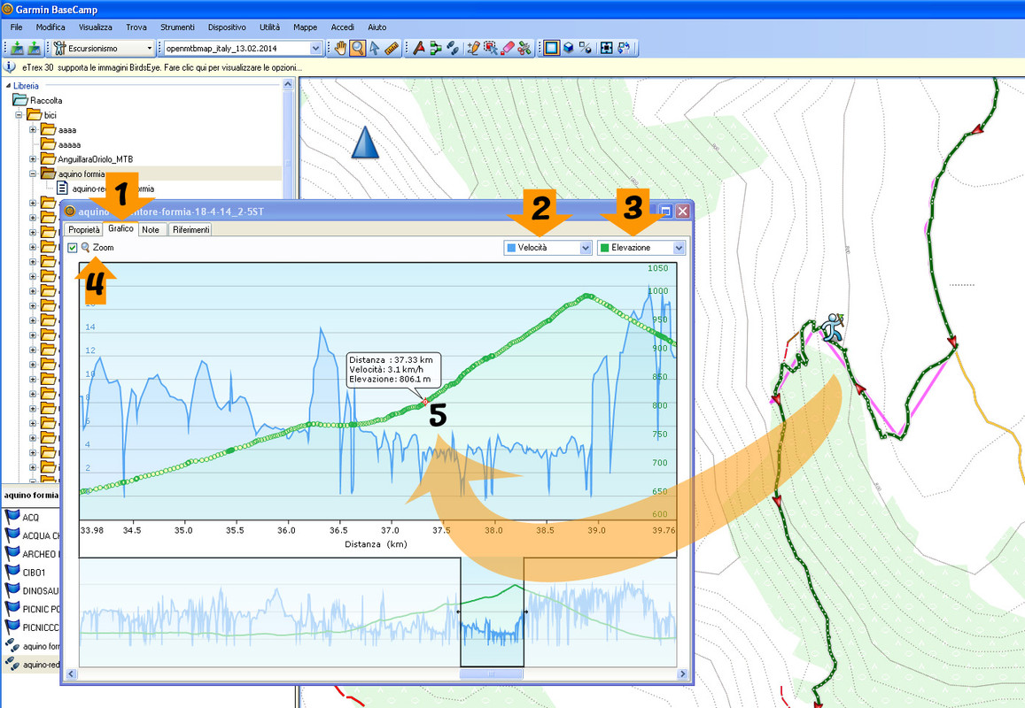The width and height of the screenshot is (1025, 708).
Task: Switch to 2D map view icon
Action: (x=552, y=48)
